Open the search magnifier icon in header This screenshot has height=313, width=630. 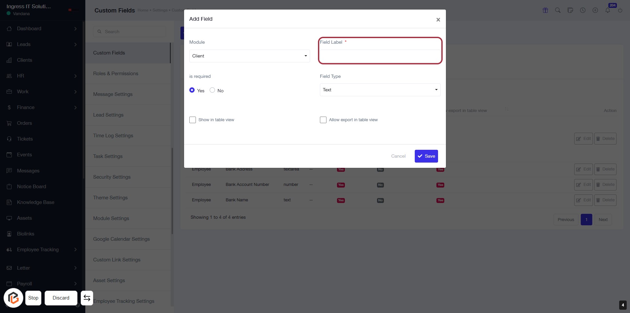click(x=558, y=10)
